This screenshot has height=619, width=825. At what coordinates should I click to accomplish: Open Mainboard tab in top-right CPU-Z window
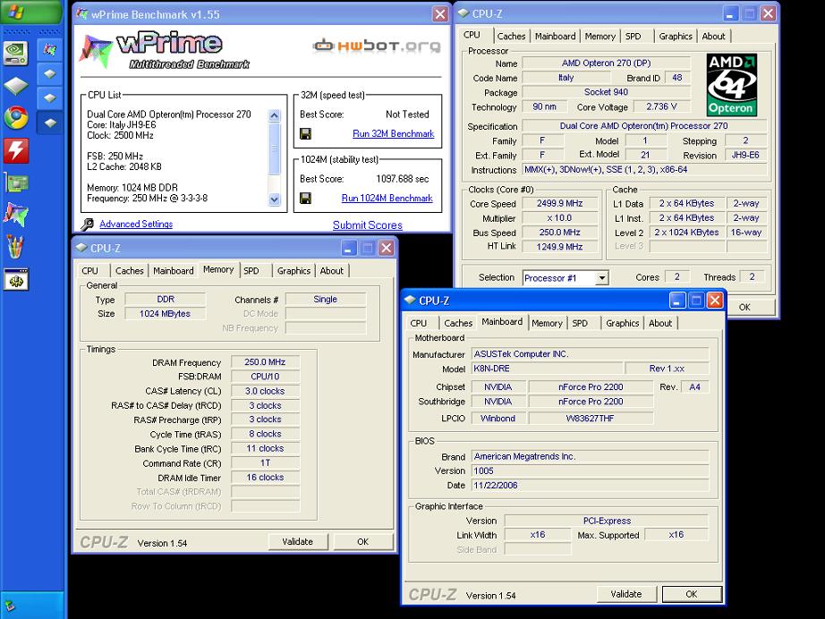point(555,37)
